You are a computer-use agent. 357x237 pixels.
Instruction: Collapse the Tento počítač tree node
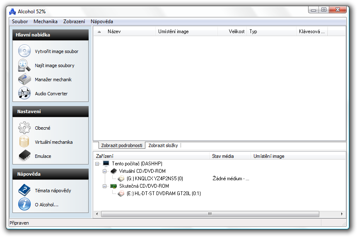pos(97,164)
